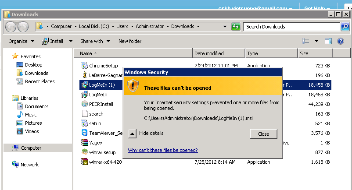
Task: Close the Windows Security dialog
Action: [x=263, y=134]
